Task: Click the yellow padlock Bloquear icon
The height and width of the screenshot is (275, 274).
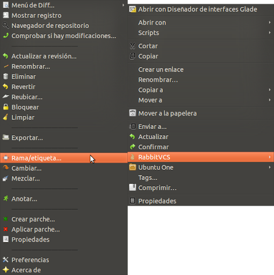Action: point(6,107)
